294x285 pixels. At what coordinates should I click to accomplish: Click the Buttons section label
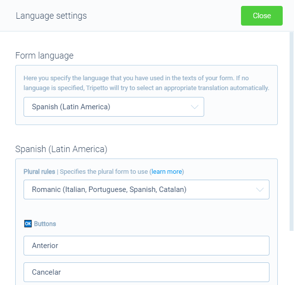45,223
